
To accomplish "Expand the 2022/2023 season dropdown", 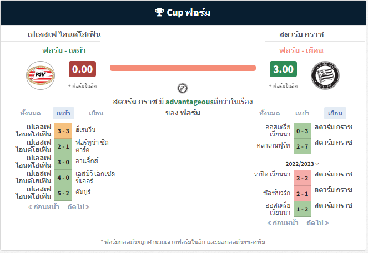I will pos(302,164).
